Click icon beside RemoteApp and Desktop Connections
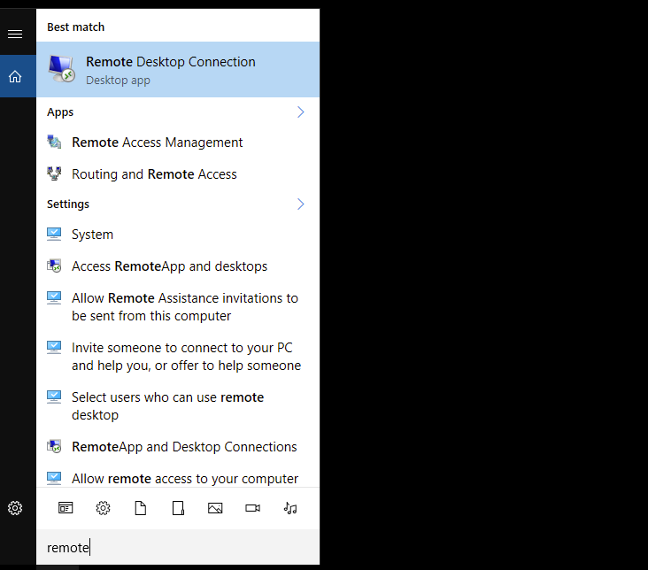The image size is (648, 570). 54,446
